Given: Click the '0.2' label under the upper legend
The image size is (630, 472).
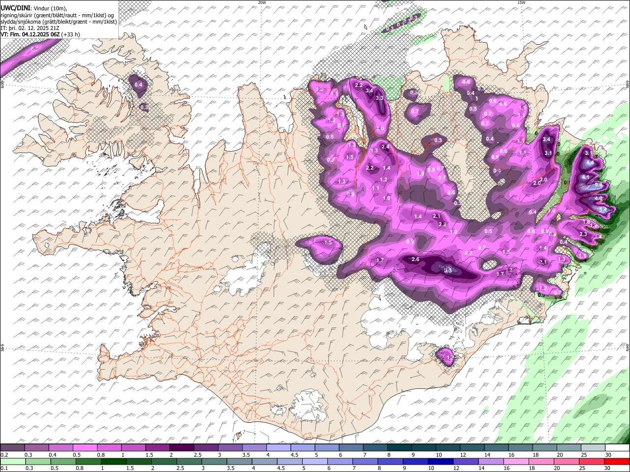Looking at the screenshot, I should 3,455.
